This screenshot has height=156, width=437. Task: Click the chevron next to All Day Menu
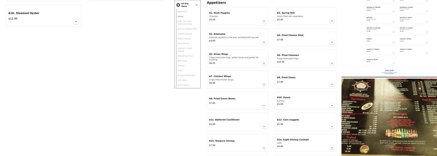click(x=197, y=5)
